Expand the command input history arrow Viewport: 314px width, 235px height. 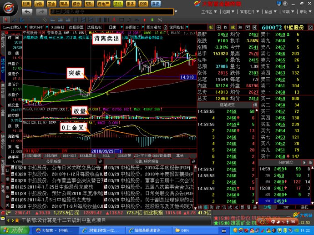tap(176, 12)
